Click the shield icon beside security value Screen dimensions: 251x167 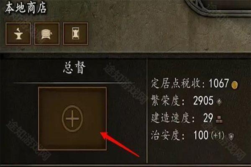[x=231, y=137]
